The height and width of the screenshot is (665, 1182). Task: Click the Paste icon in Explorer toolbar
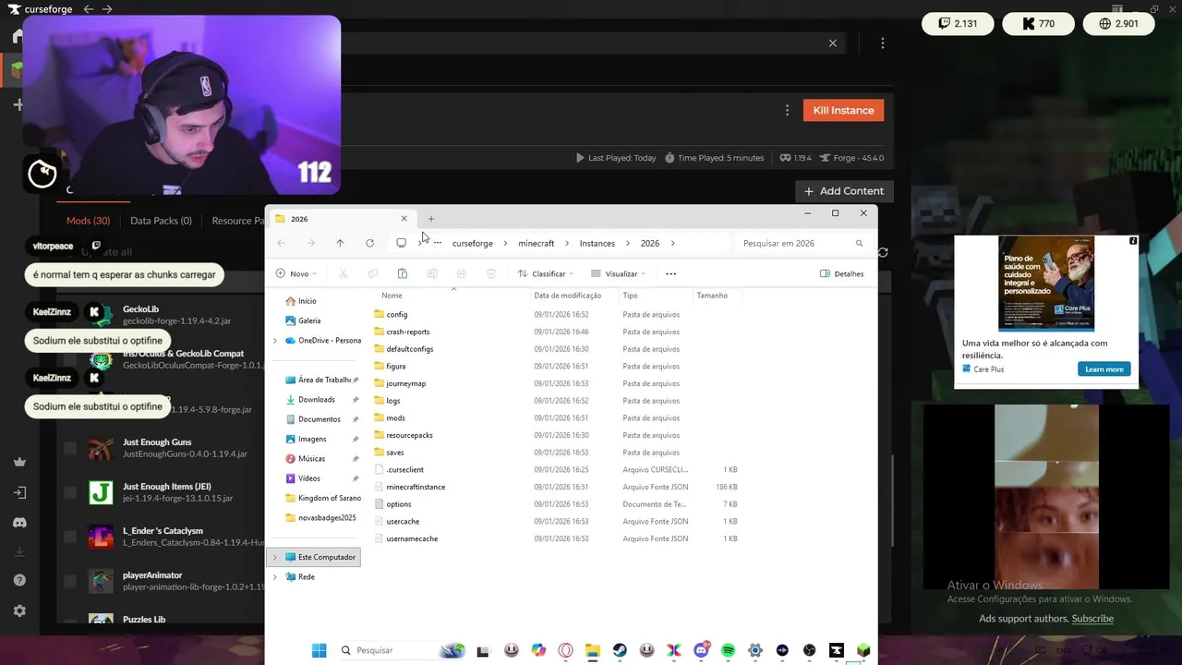click(x=402, y=273)
